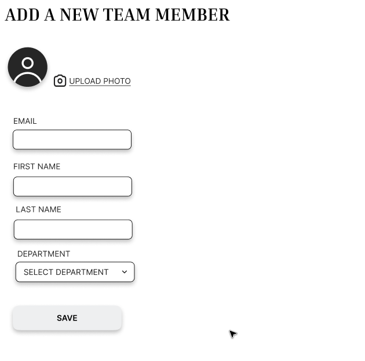Click the Select Department placeholder text
Image resolution: width=365 pixels, height=361 pixels.
point(66,272)
